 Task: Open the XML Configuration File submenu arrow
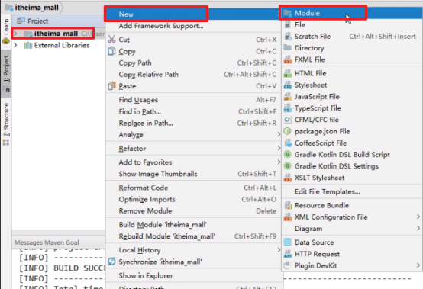[x=418, y=217]
